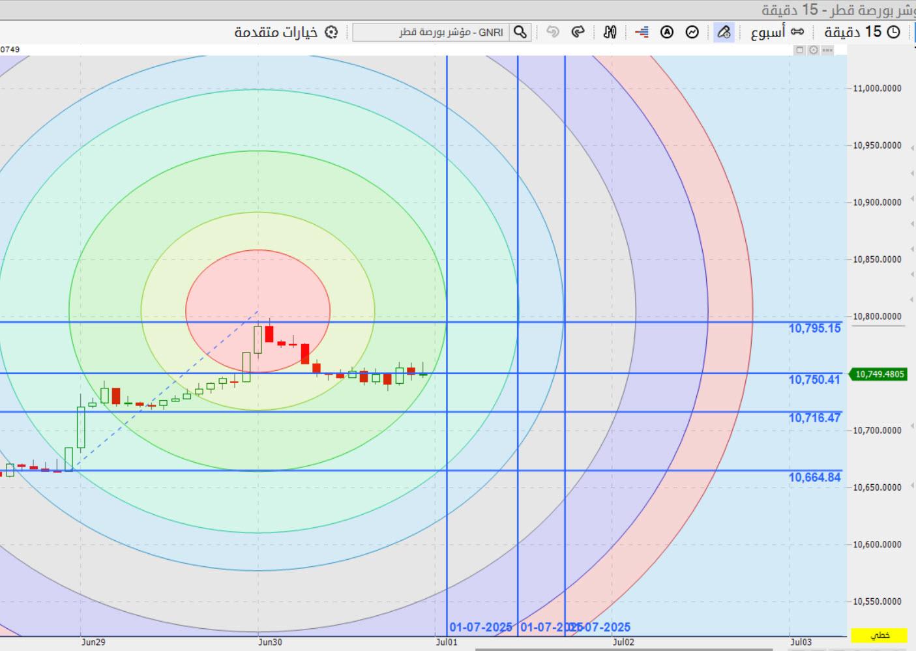
Task: Select the 10,750.41 horizontal level label
Action: (x=814, y=379)
